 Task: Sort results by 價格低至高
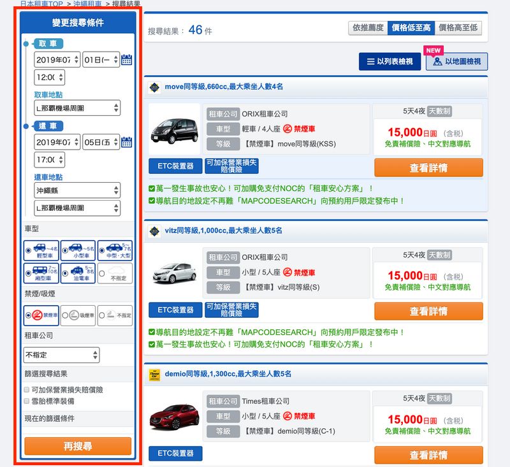[411, 28]
